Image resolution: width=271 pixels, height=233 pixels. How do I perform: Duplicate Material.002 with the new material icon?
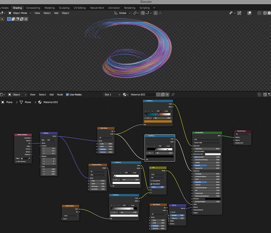click(163, 94)
